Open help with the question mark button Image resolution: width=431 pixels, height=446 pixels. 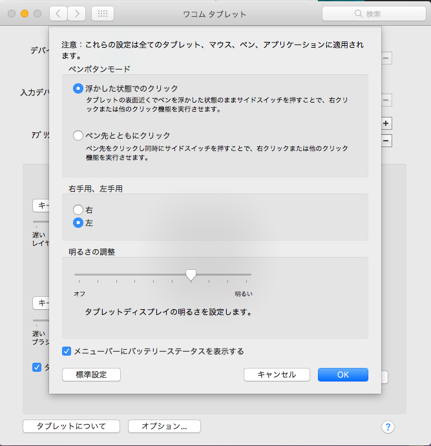[388, 427]
